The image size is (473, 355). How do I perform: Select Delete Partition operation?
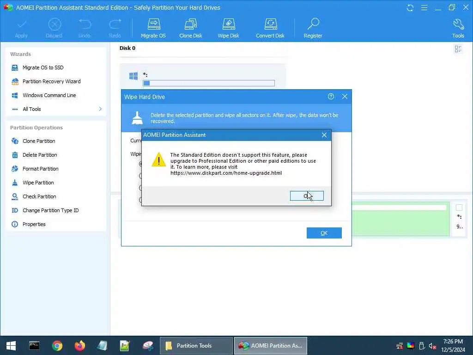point(40,155)
